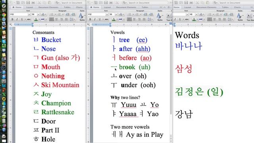Apply text highlight in Consonants window
Screen dimensions: 254x143
click(42, 19)
